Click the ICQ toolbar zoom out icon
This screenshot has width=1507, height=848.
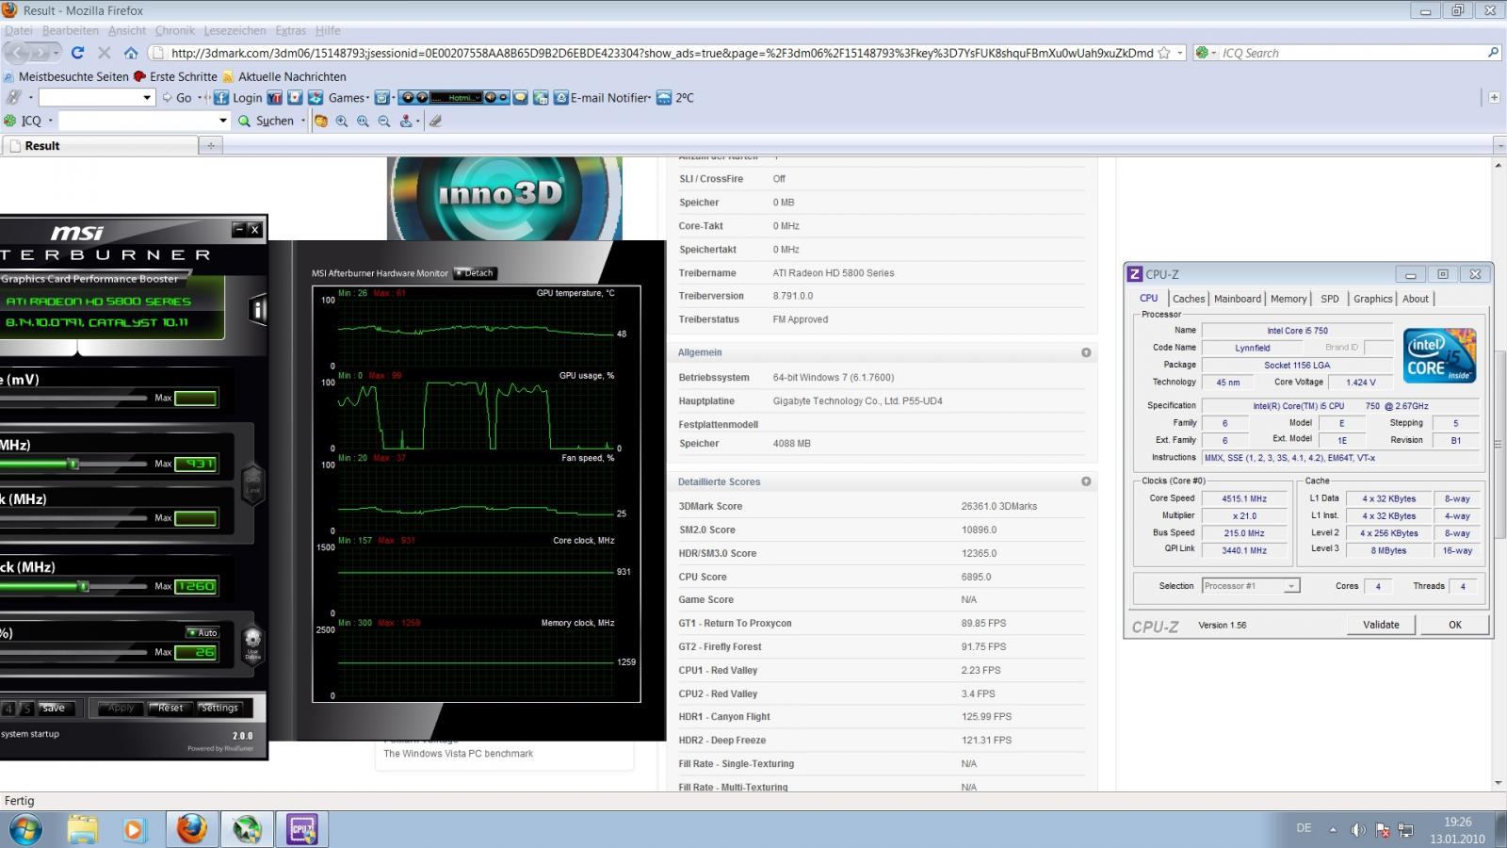point(384,121)
